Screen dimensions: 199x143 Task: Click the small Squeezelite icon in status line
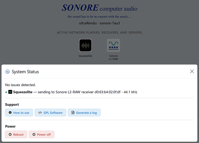[10, 92]
